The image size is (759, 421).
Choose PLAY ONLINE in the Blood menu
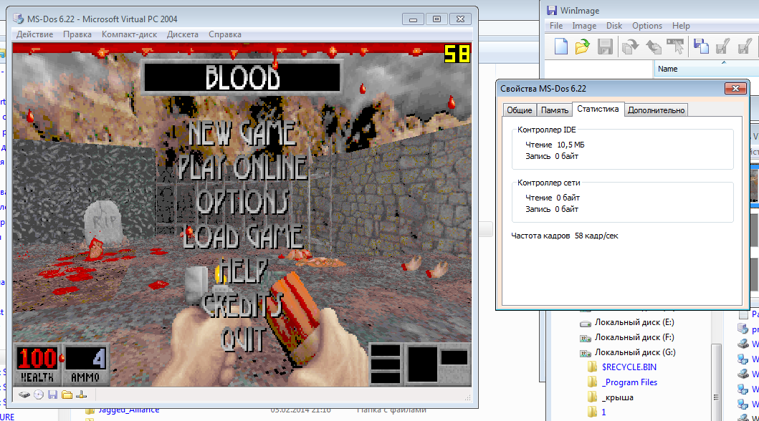click(242, 168)
